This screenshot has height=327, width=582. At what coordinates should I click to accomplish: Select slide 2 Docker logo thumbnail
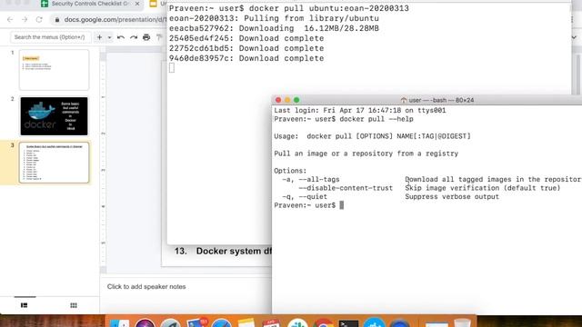(x=55, y=116)
